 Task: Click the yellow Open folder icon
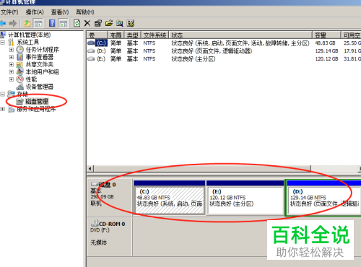(109, 23)
